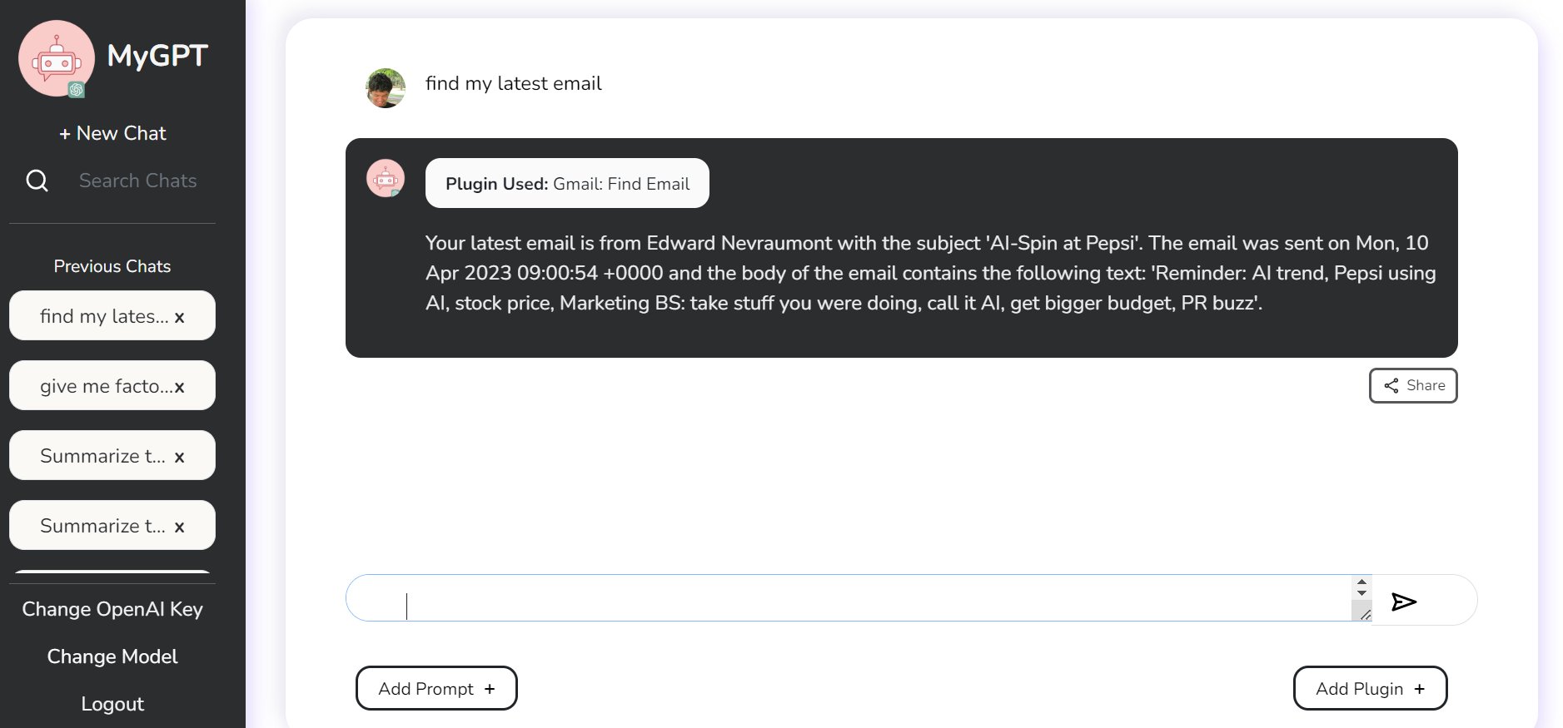
Task: Click the search magnifier icon
Action: pyautogui.click(x=37, y=181)
